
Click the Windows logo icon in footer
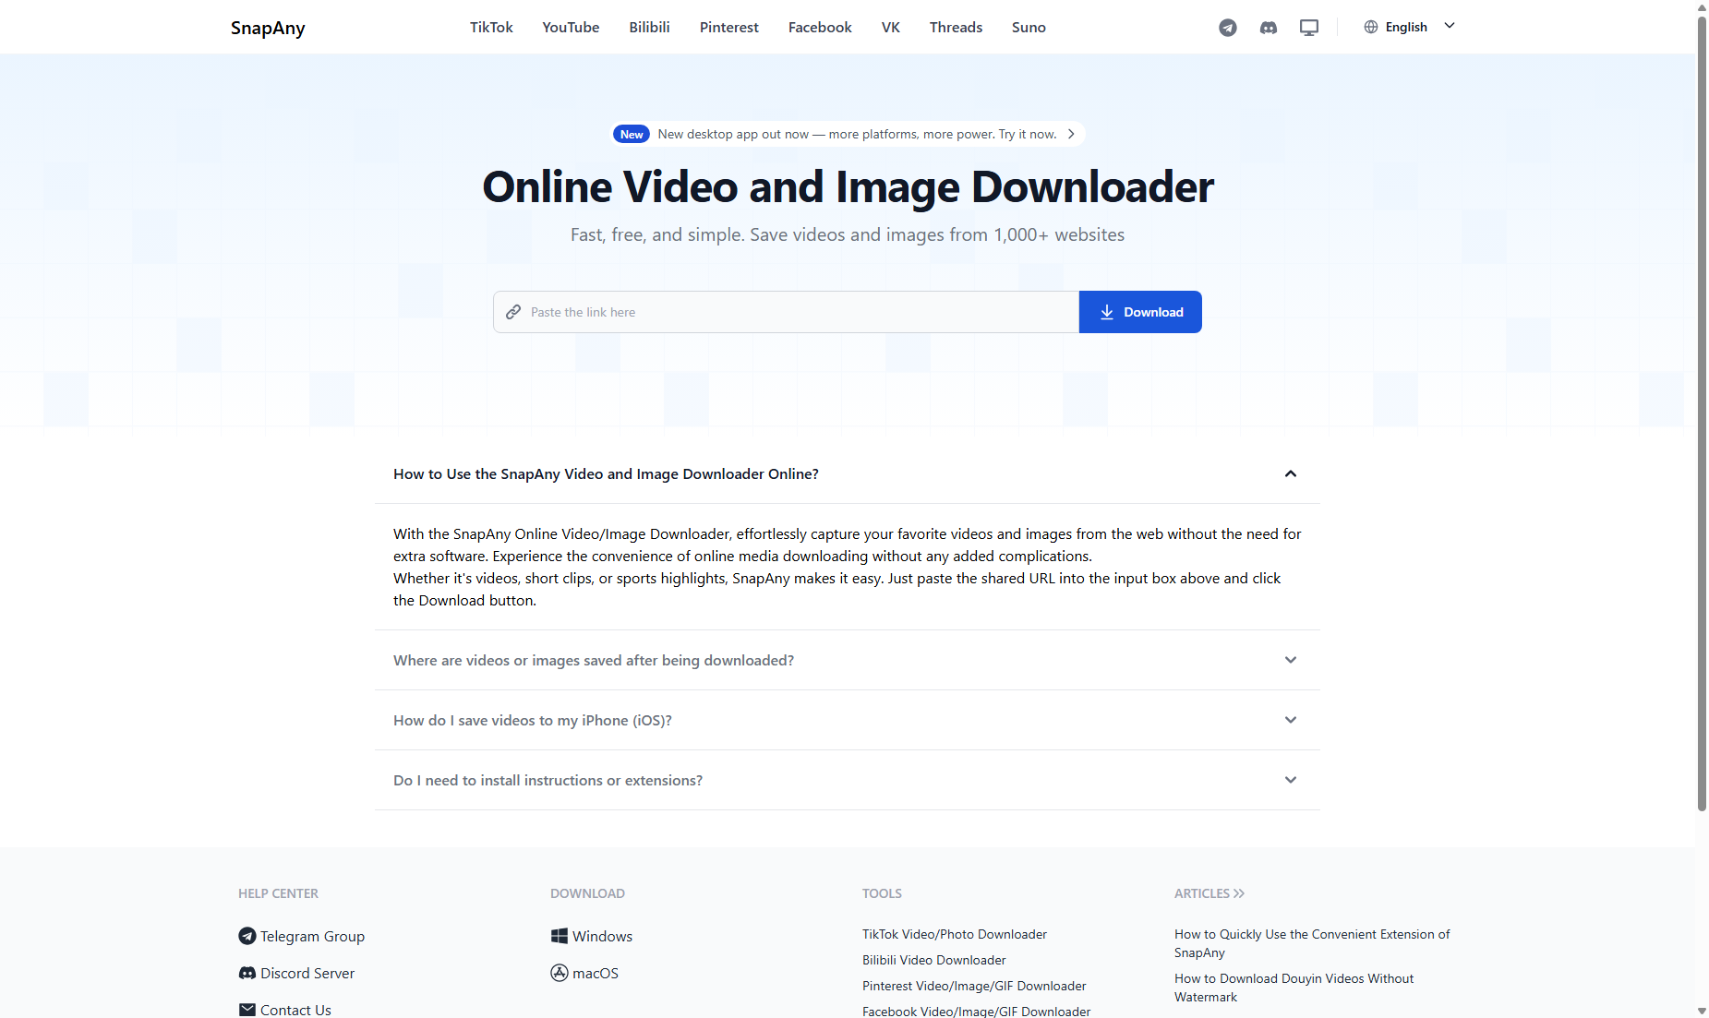point(559,936)
